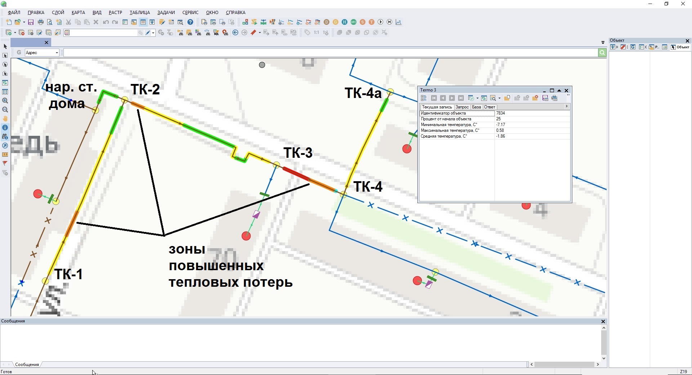
Task: Expand dropdown arrow beside red pin icon
Action: (260, 33)
